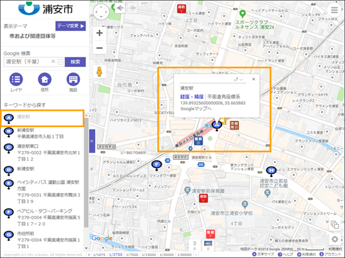Click the 利用規約 link in map attribution
345x258 pixels.
[335, 249]
